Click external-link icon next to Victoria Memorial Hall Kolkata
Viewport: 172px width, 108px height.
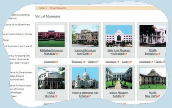[89, 96]
